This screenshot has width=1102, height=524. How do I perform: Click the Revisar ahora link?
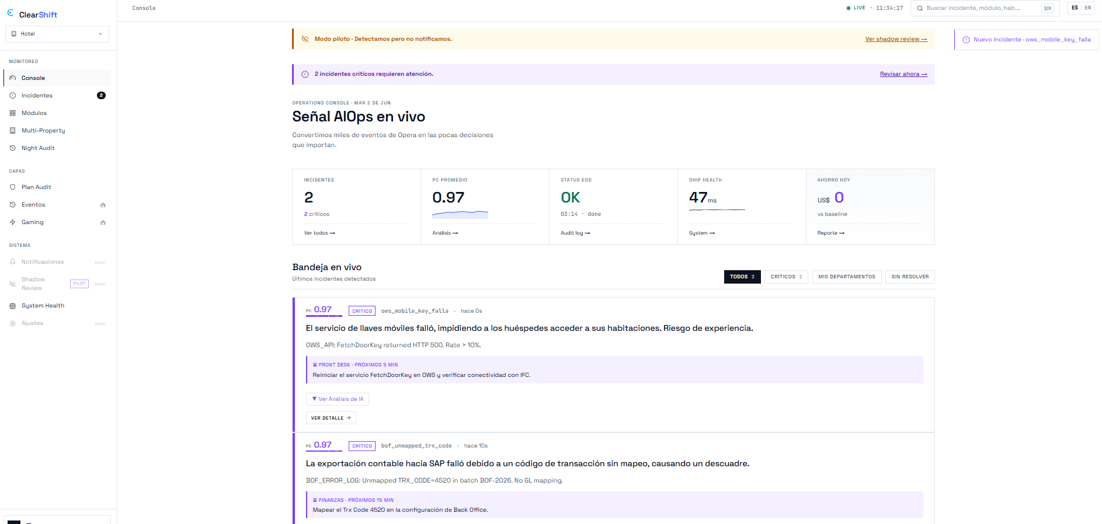[x=903, y=74]
